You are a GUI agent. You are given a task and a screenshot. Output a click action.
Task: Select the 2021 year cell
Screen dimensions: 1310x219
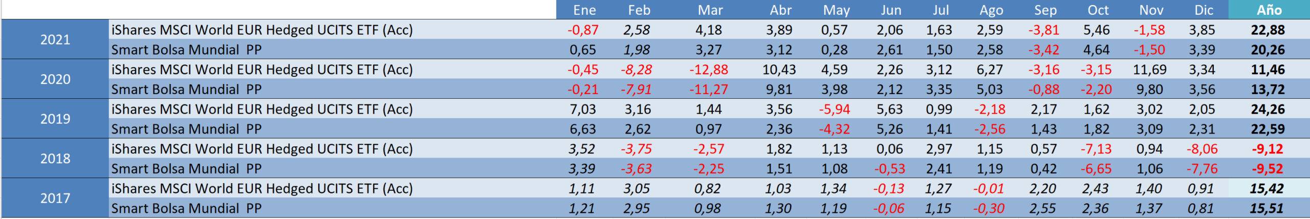point(55,39)
